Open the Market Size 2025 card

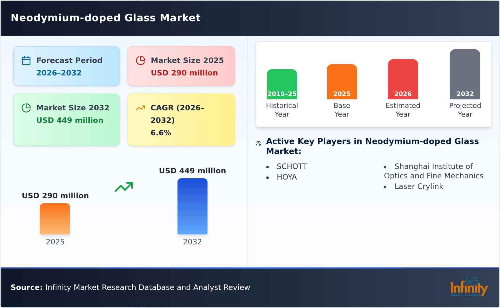click(181, 66)
